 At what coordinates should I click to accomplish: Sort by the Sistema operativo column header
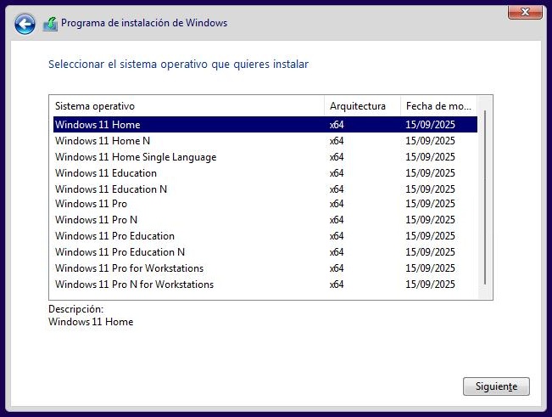pyautogui.click(x=189, y=106)
